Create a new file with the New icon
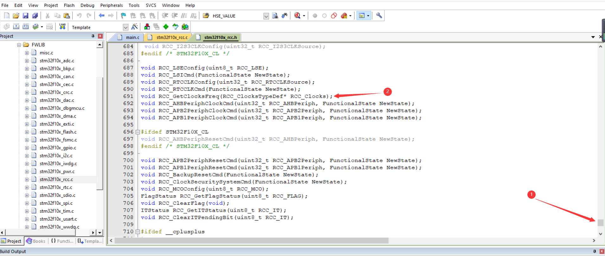 click(6, 16)
